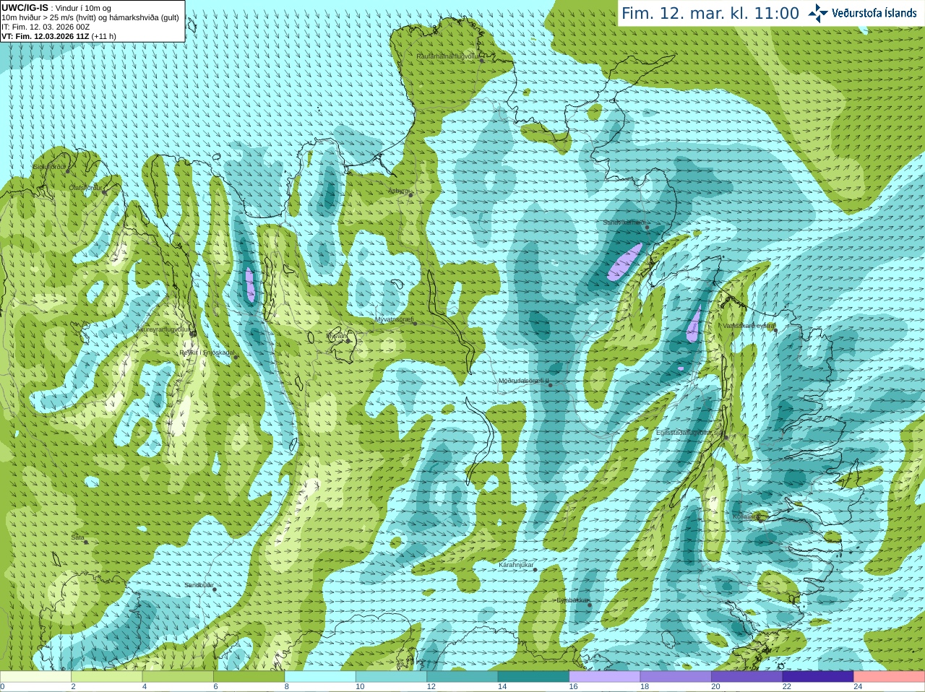The image size is (925, 692).
Task: Select the 18–20 m/s purple legend swatch
Action: pyautogui.click(x=676, y=677)
